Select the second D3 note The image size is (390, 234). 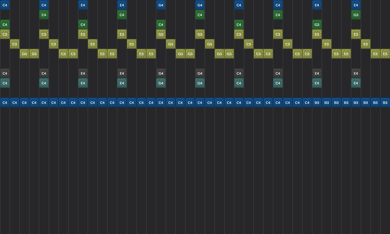(x=34, y=54)
